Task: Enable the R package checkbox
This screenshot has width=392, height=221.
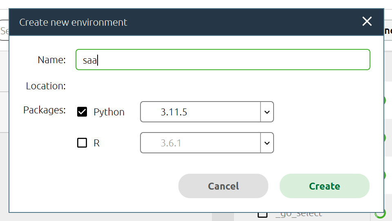Action: tap(82, 143)
